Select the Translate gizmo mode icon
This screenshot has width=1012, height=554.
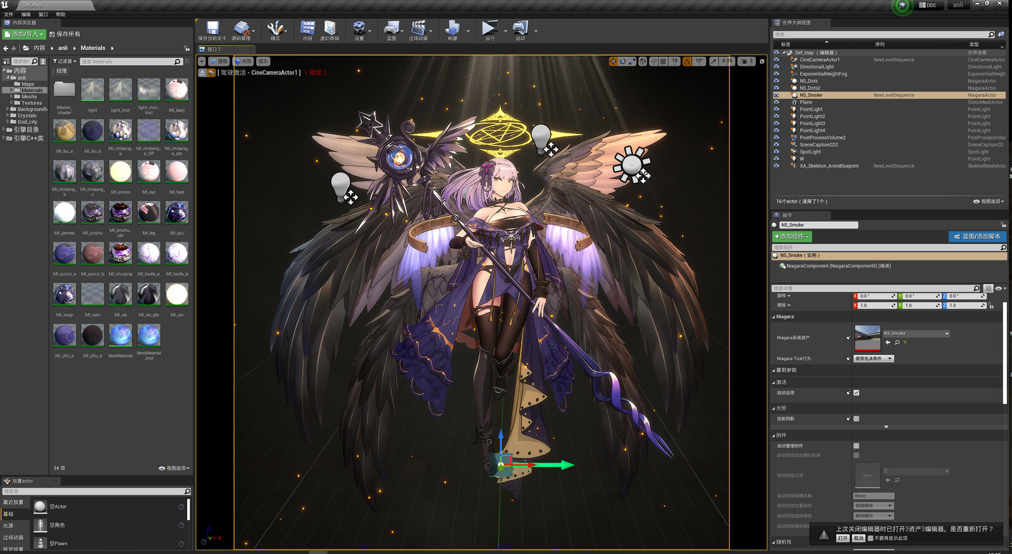[x=614, y=61]
